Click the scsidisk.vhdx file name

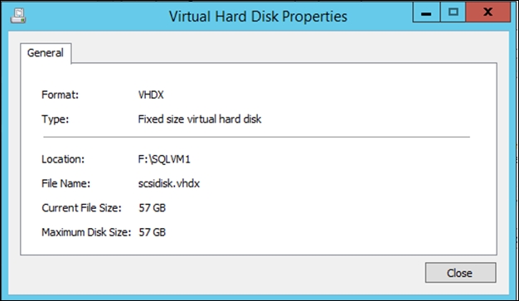click(x=169, y=183)
